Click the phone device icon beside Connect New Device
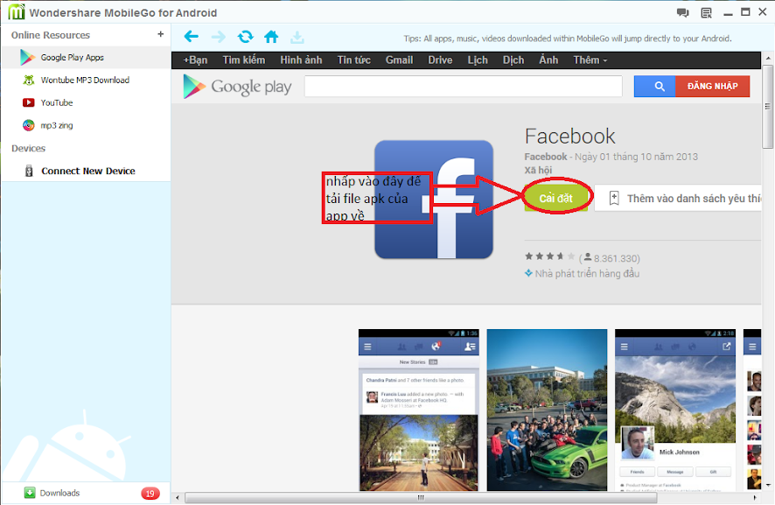The height and width of the screenshot is (505, 775). pos(29,172)
